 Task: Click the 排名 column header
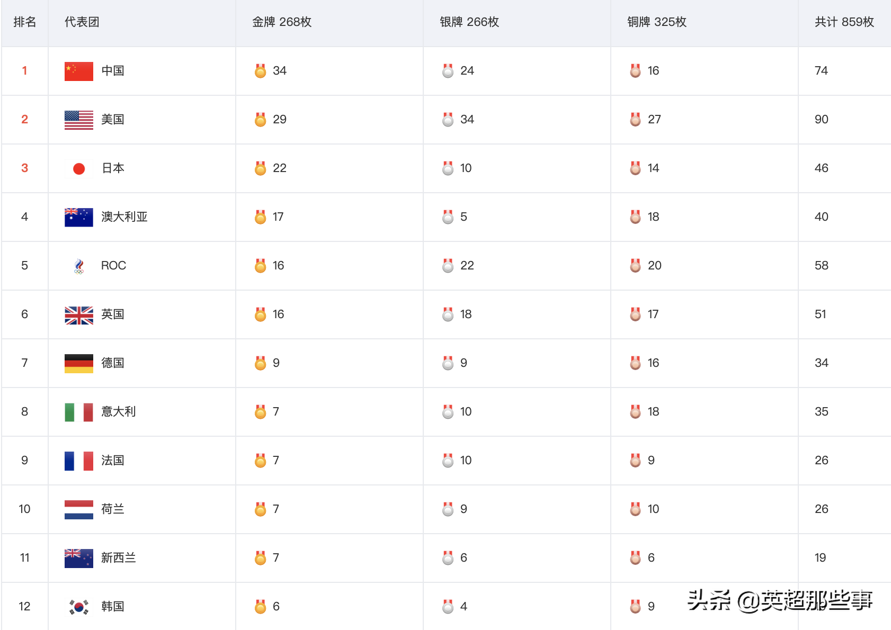(25, 22)
